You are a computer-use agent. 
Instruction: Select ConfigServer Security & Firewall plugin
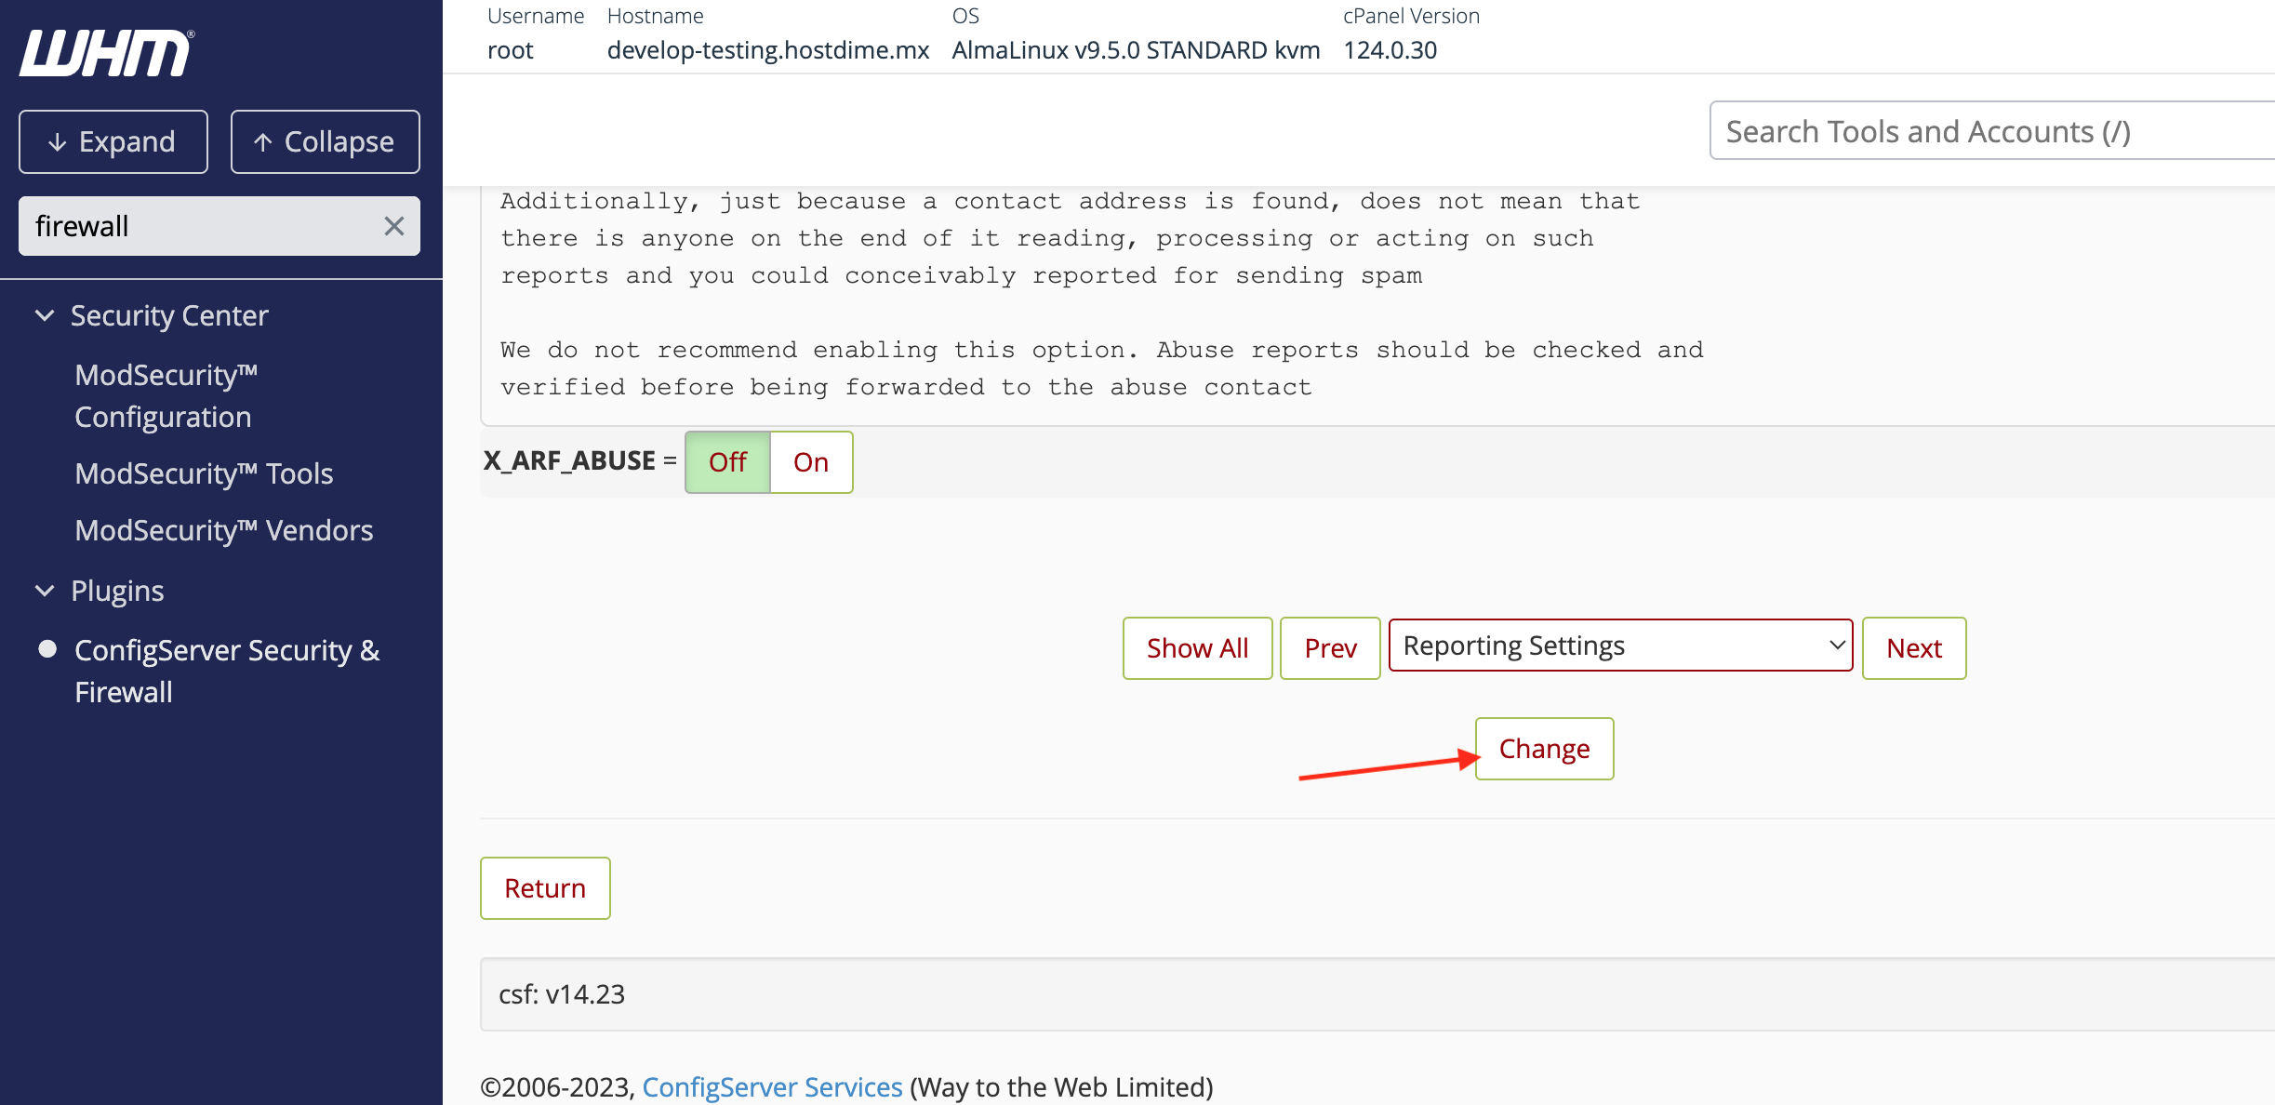[227, 671]
